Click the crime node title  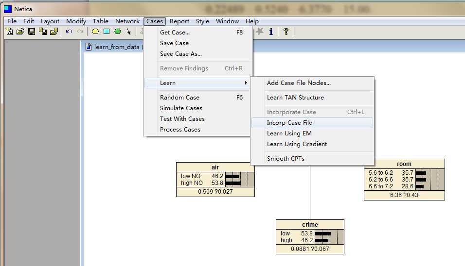pyautogui.click(x=310, y=225)
